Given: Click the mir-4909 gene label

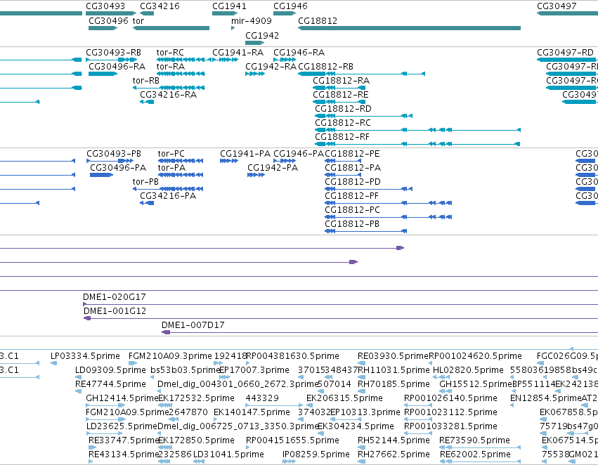Looking at the screenshot, I should pyautogui.click(x=252, y=20).
